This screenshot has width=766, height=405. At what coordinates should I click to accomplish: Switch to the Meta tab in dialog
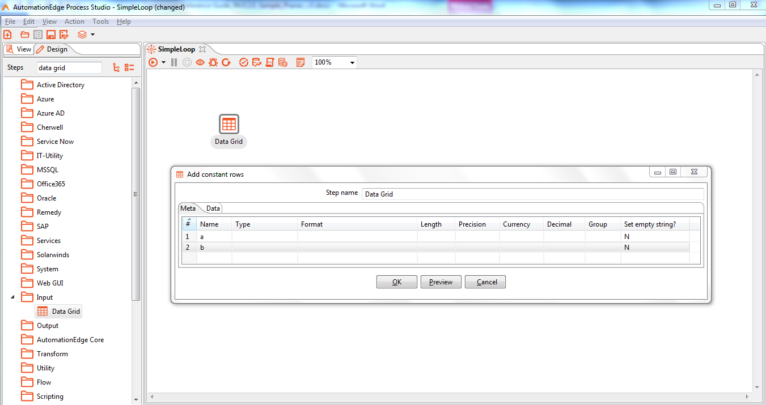(x=188, y=208)
